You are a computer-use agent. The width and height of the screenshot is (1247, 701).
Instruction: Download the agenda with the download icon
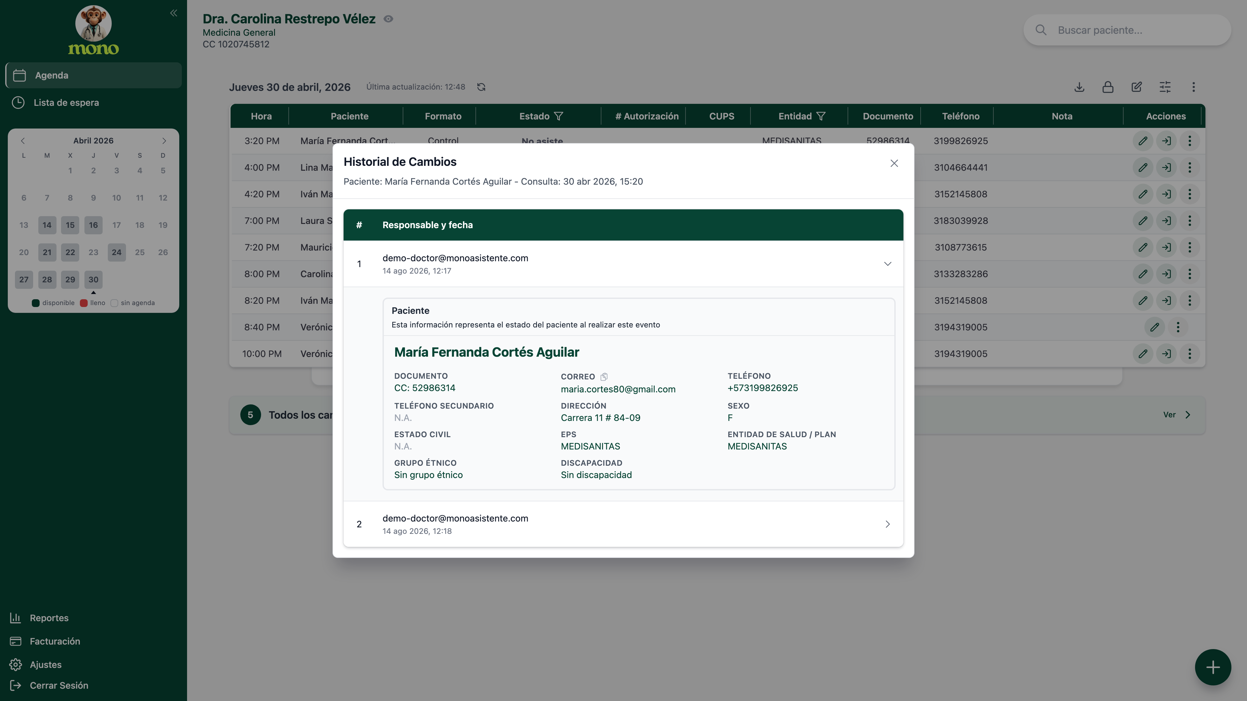click(x=1079, y=87)
